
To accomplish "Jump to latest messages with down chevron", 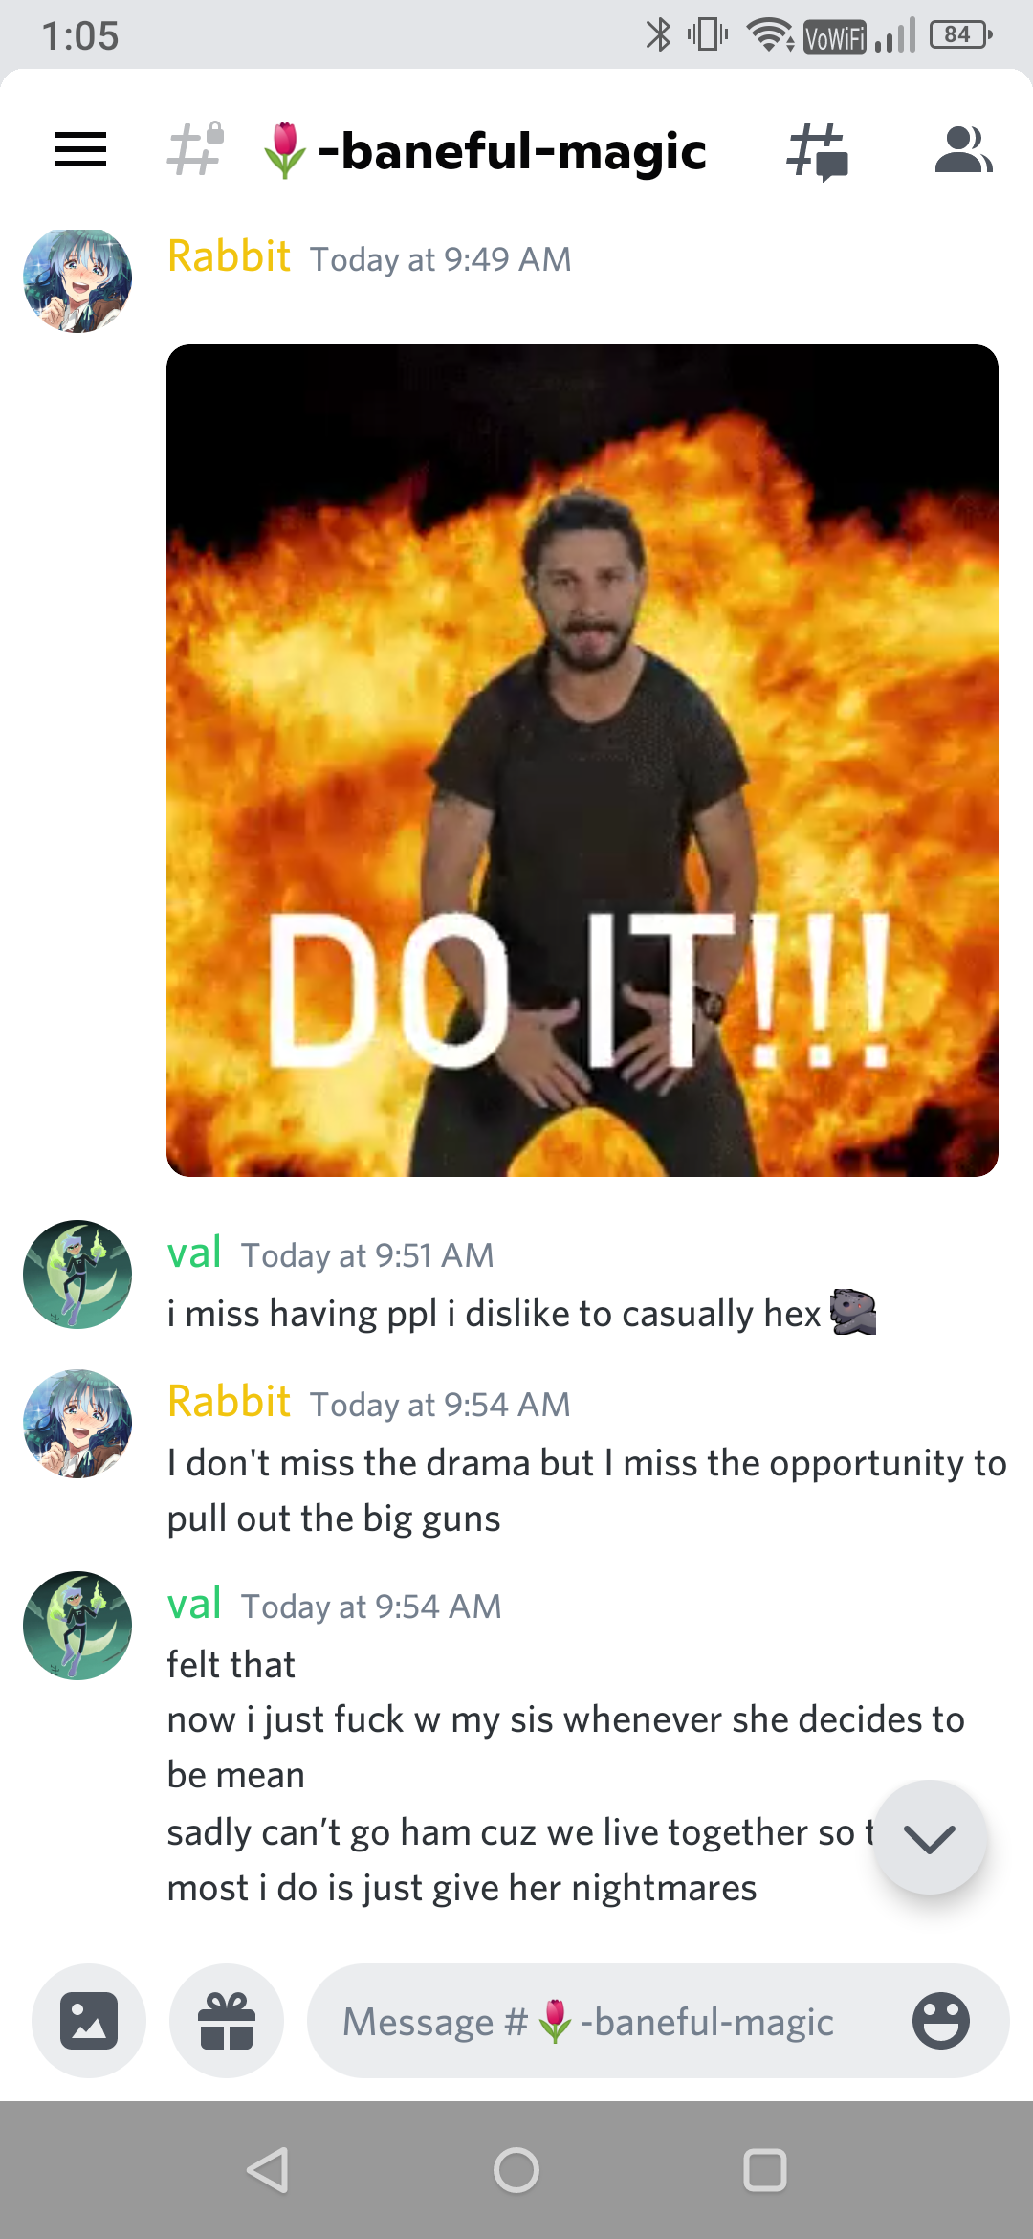I will (x=930, y=1837).
